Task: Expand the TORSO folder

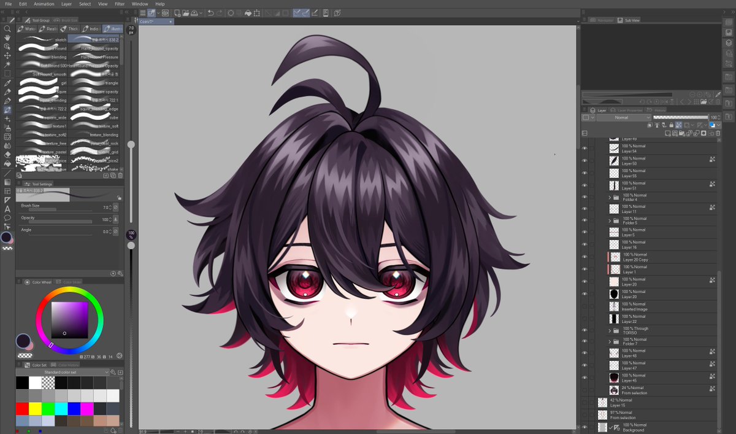Action: 610,331
